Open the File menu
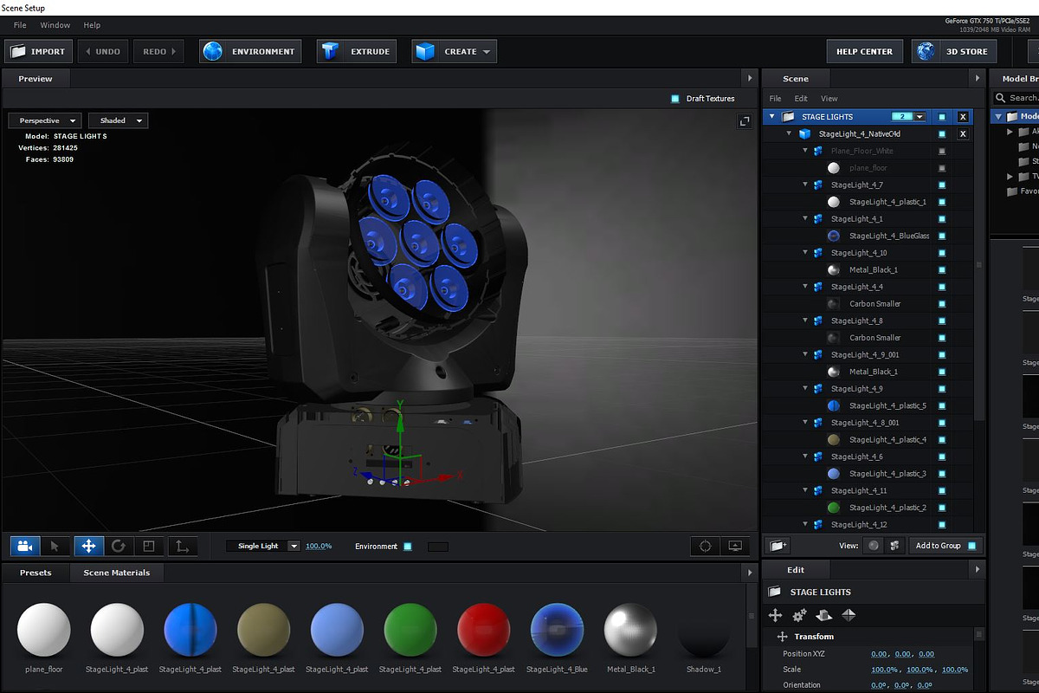This screenshot has width=1039, height=693. click(20, 25)
